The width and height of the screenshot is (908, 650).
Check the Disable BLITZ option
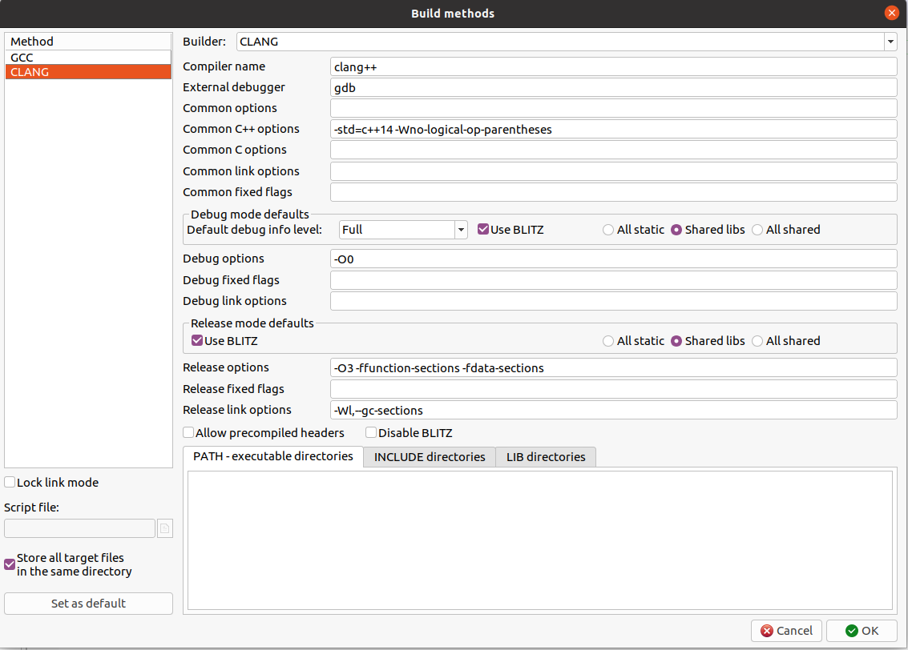pyautogui.click(x=372, y=433)
